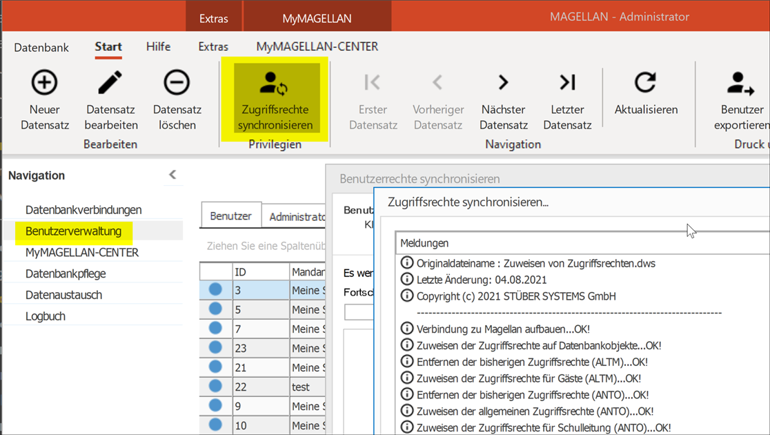Open the Hilfe ribbon tab
The image size is (770, 435).
click(158, 47)
